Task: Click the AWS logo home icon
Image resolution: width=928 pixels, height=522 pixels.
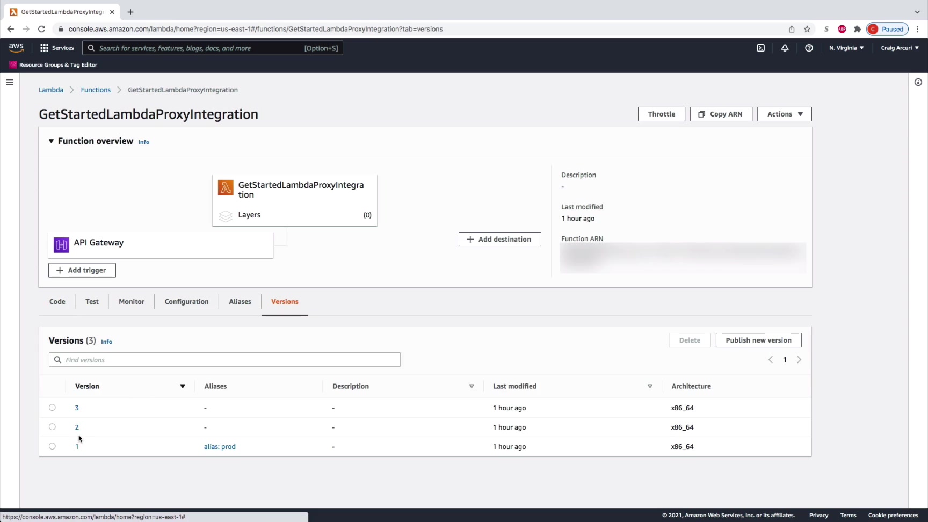Action: tap(16, 48)
